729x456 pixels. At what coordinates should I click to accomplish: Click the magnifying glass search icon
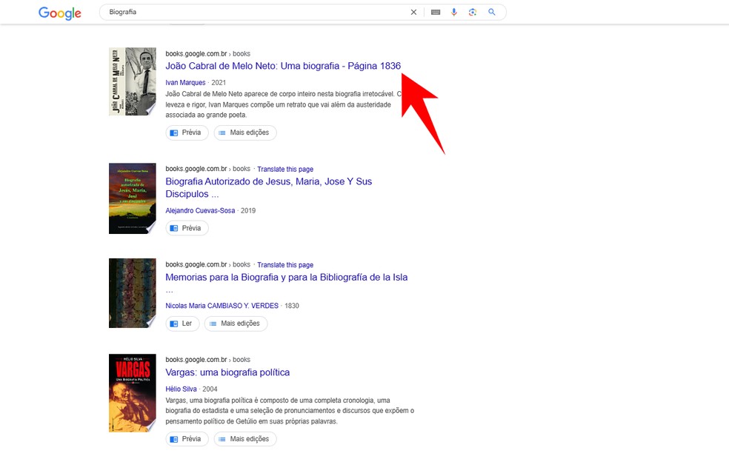point(491,12)
